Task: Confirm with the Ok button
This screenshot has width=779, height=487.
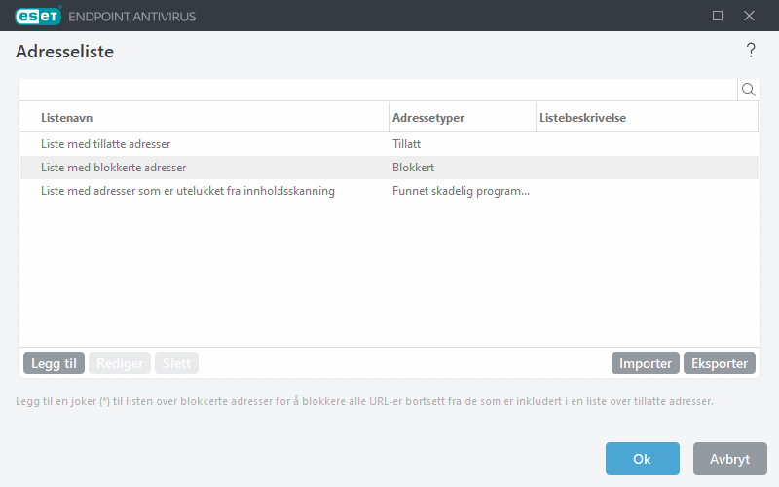Action: [642, 459]
